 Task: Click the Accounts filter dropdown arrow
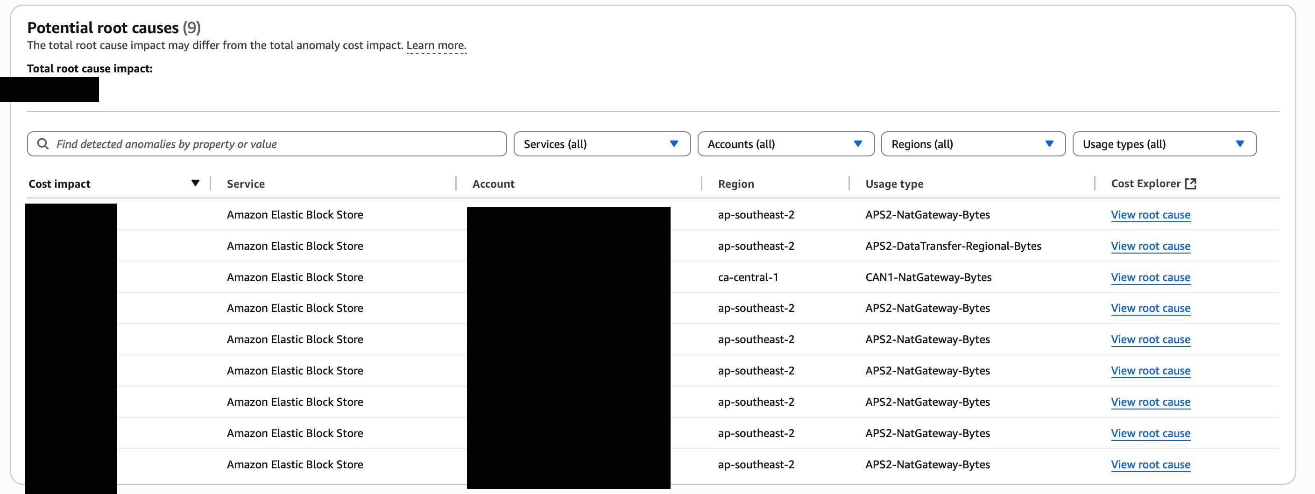pos(858,144)
